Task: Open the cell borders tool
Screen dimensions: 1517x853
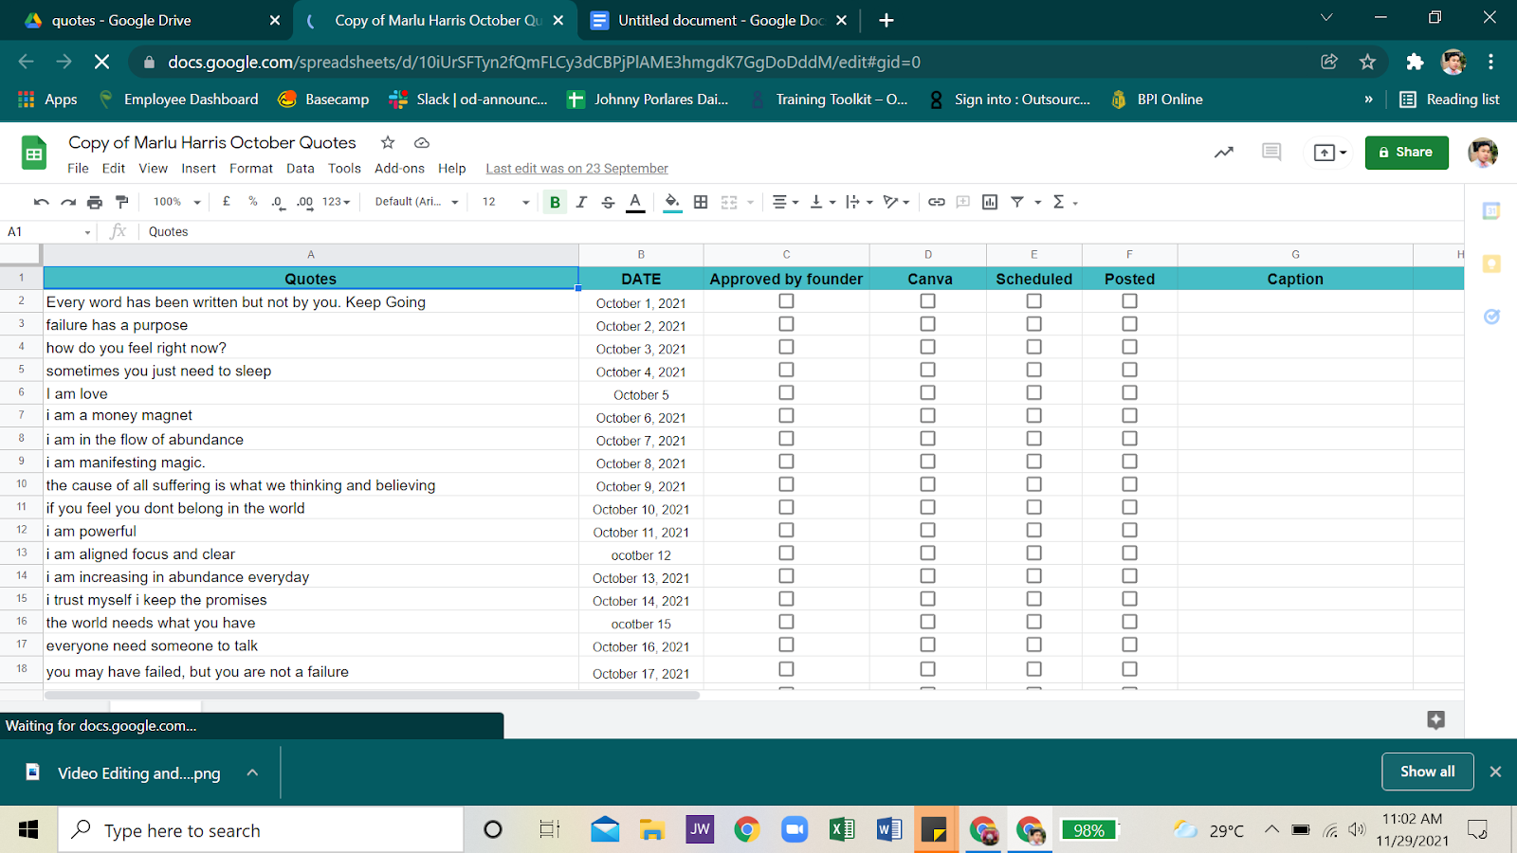Action: [x=701, y=202]
